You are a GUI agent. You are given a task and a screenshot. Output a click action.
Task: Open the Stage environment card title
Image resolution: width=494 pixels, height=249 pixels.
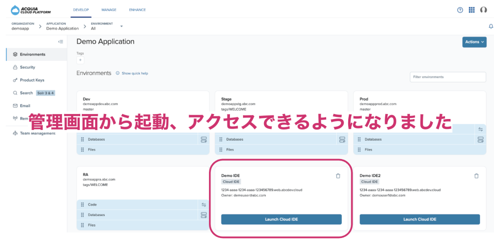point(226,99)
